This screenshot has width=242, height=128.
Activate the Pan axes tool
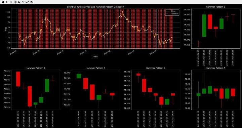tap(15, 2)
